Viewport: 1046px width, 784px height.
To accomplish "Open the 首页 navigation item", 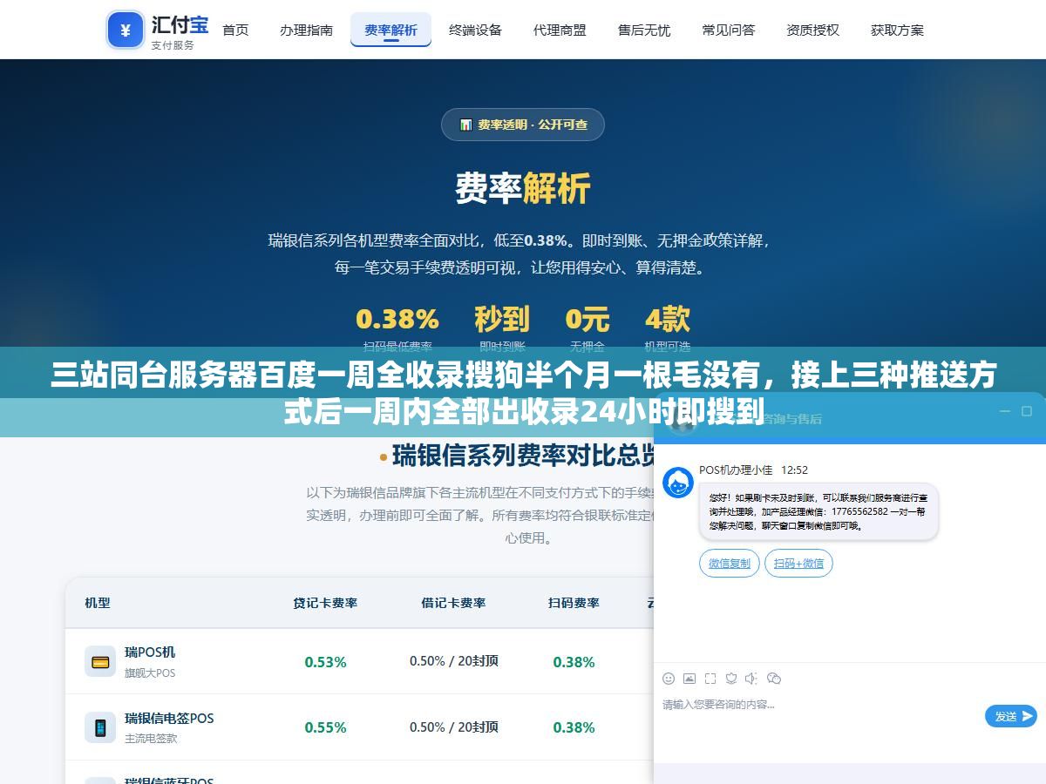I will tap(235, 30).
